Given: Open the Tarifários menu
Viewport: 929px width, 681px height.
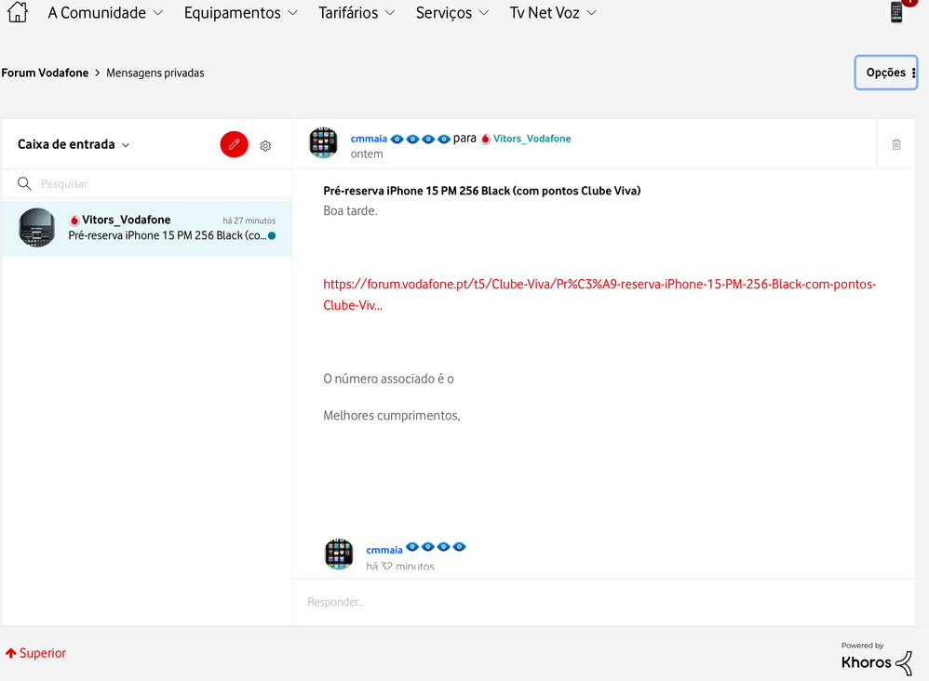Looking at the screenshot, I should click(x=357, y=13).
